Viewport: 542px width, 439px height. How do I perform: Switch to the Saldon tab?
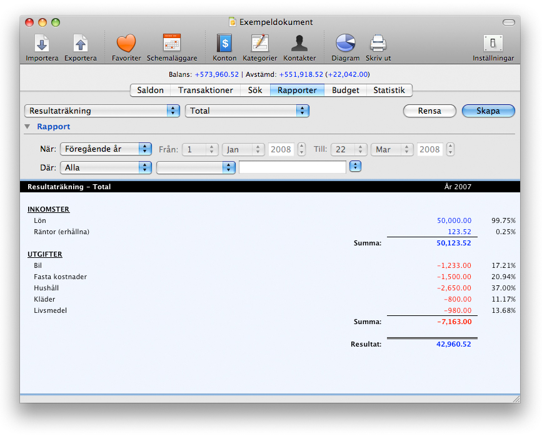tap(151, 90)
